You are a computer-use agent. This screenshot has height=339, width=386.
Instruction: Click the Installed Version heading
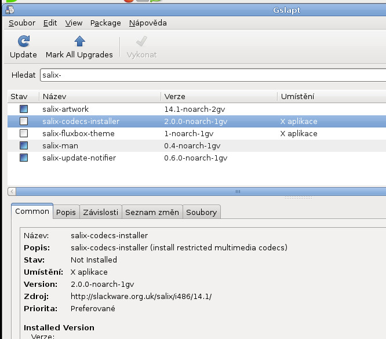(59, 327)
